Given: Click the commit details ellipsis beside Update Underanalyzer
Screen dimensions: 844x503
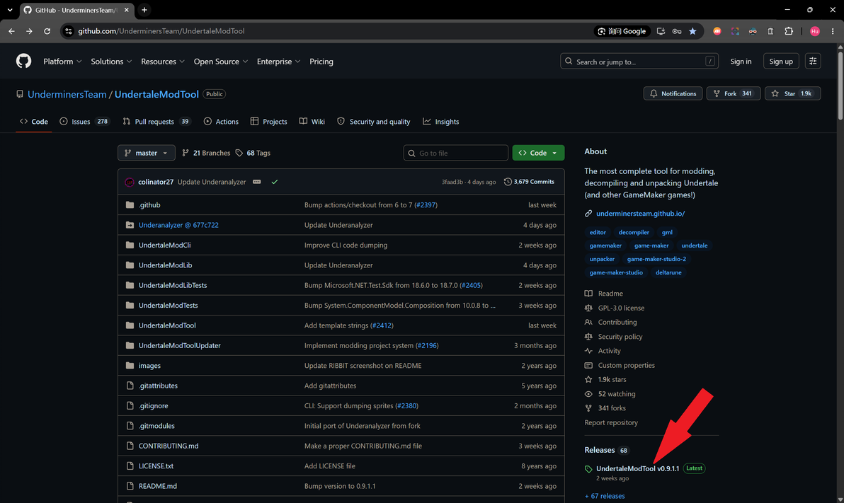Looking at the screenshot, I should tap(257, 182).
